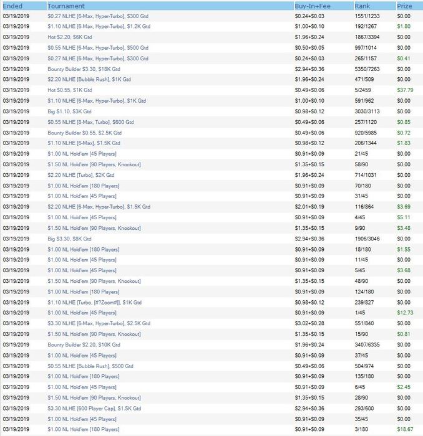Click the $5.11 prize value

point(404,217)
